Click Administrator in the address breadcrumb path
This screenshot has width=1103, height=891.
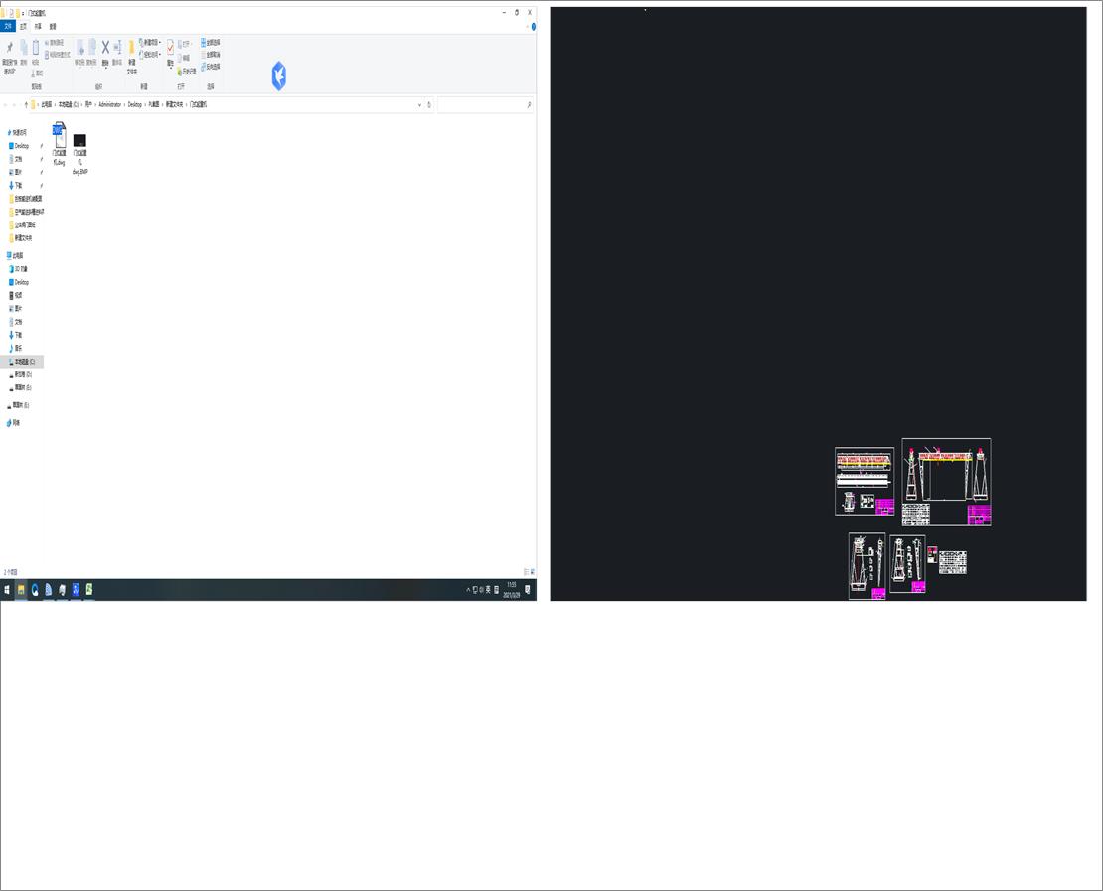(110, 104)
